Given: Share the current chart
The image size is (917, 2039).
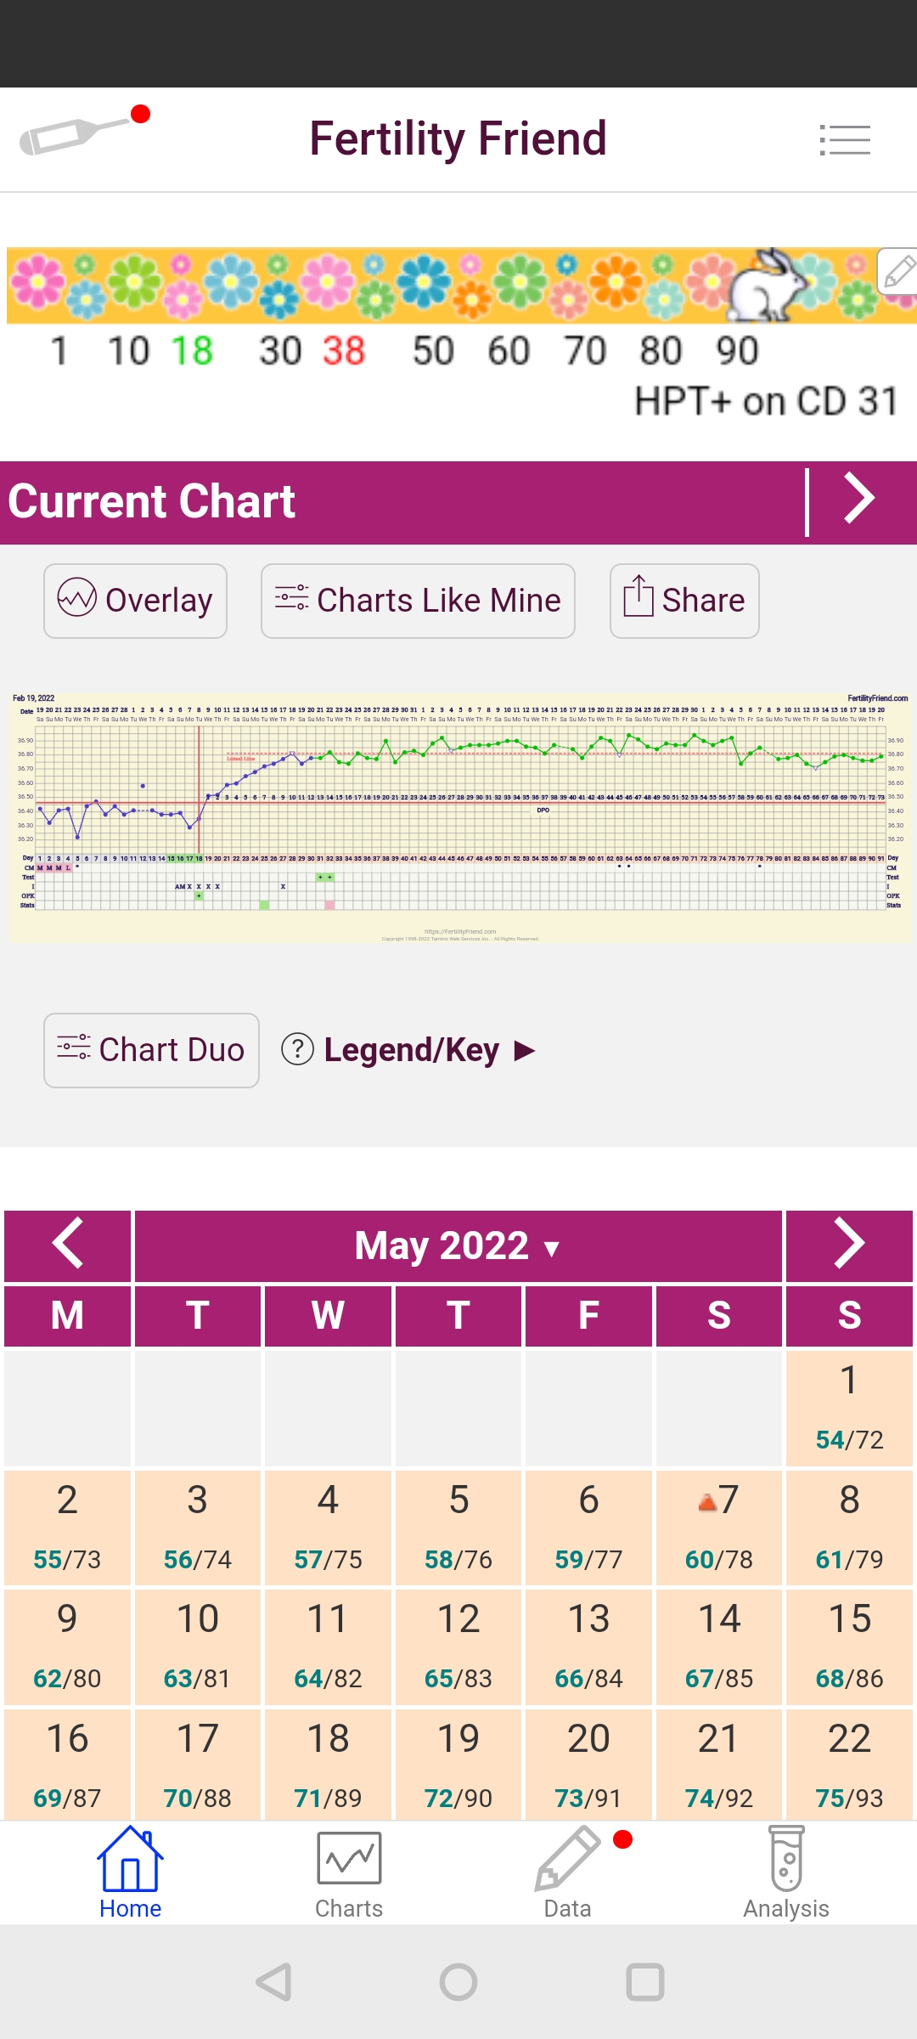Looking at the screenshot, I should click(x=684, y=601).
